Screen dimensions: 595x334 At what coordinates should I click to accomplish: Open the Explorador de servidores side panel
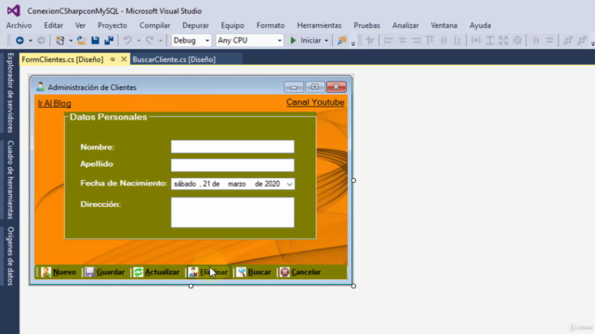click(10, 93)
